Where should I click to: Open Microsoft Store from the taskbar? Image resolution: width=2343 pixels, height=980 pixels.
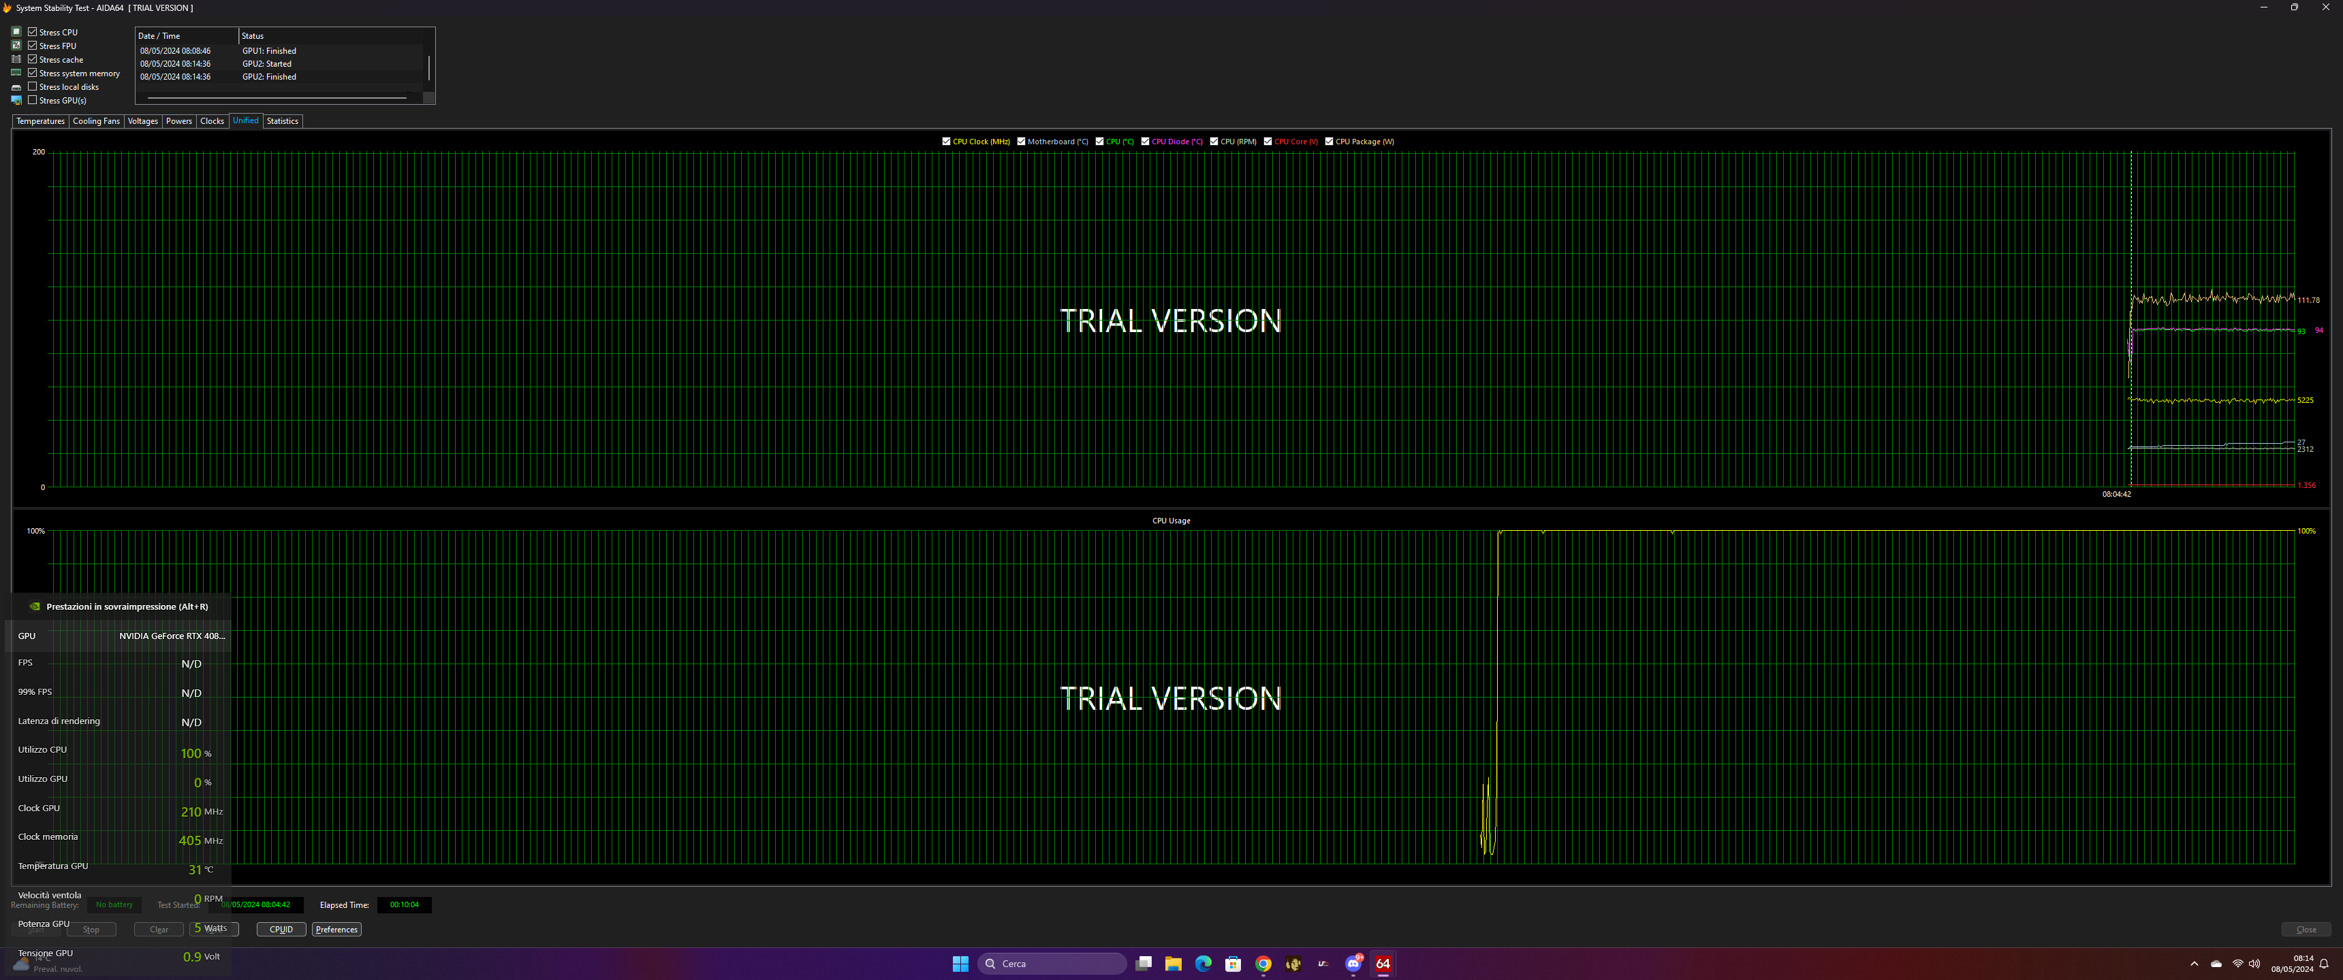point(1233,964)
